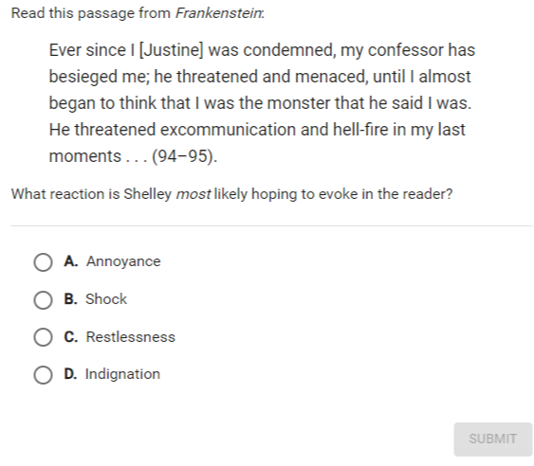Click the italic Frankenstein title
The width and height of the screenshot is (534, 466).
click(219, 13)
